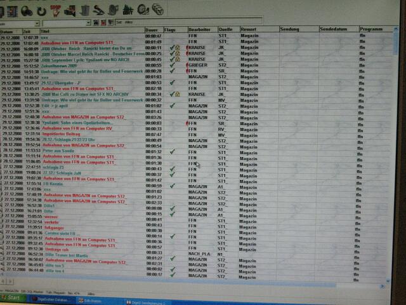Click the EDIT toolbar icon
This screenshot has height=305, width=406.
pyautogui.click(x=129, y=10)
